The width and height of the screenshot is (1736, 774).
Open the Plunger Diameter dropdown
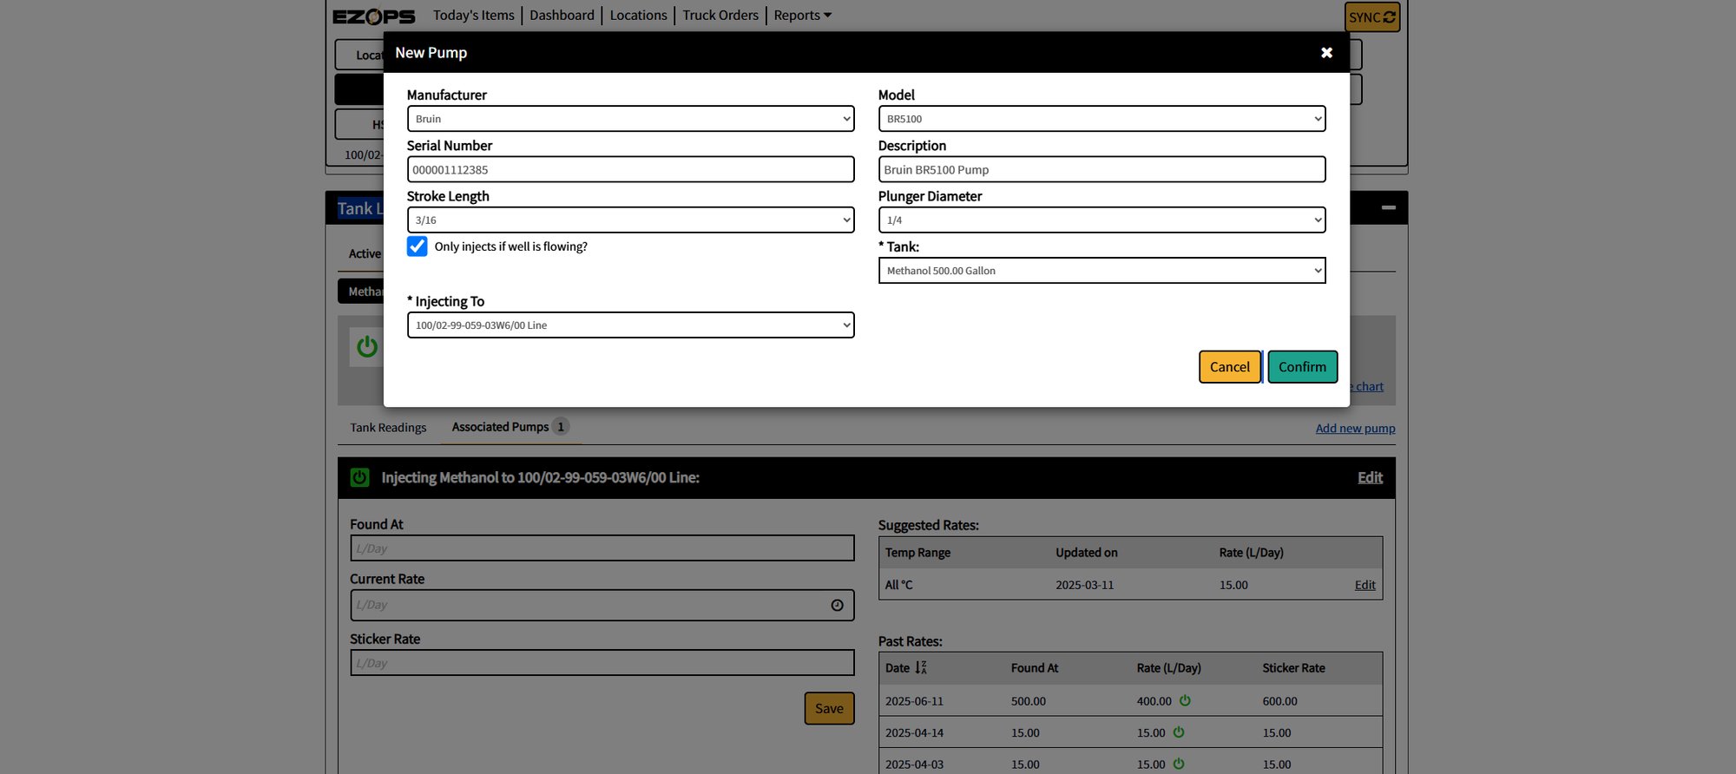tap(1101, 220)
